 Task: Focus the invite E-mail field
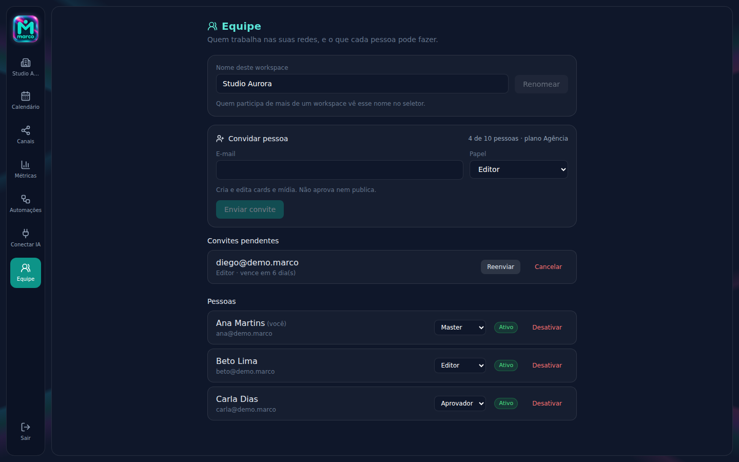pos(340,170)
